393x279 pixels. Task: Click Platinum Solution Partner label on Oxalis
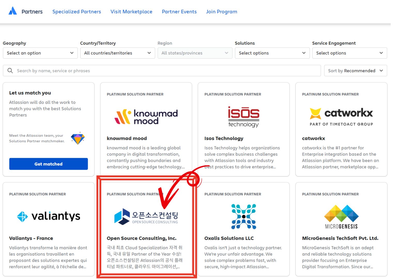click(233, 194)
